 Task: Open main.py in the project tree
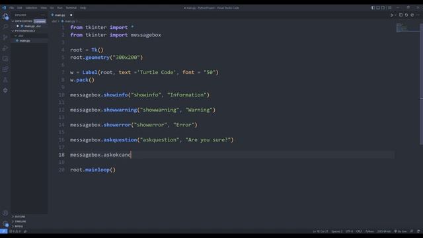24,41
